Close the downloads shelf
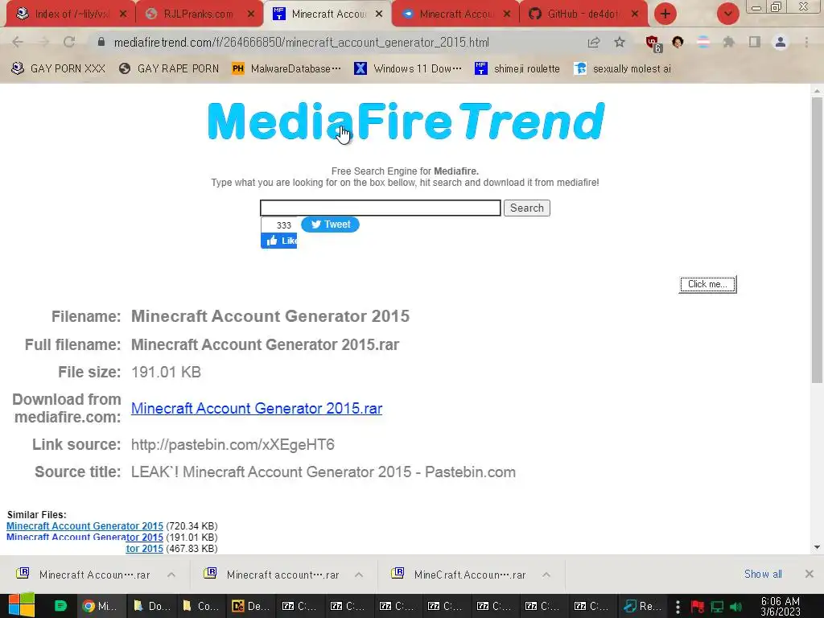824x618 pixels. [810, 575]
